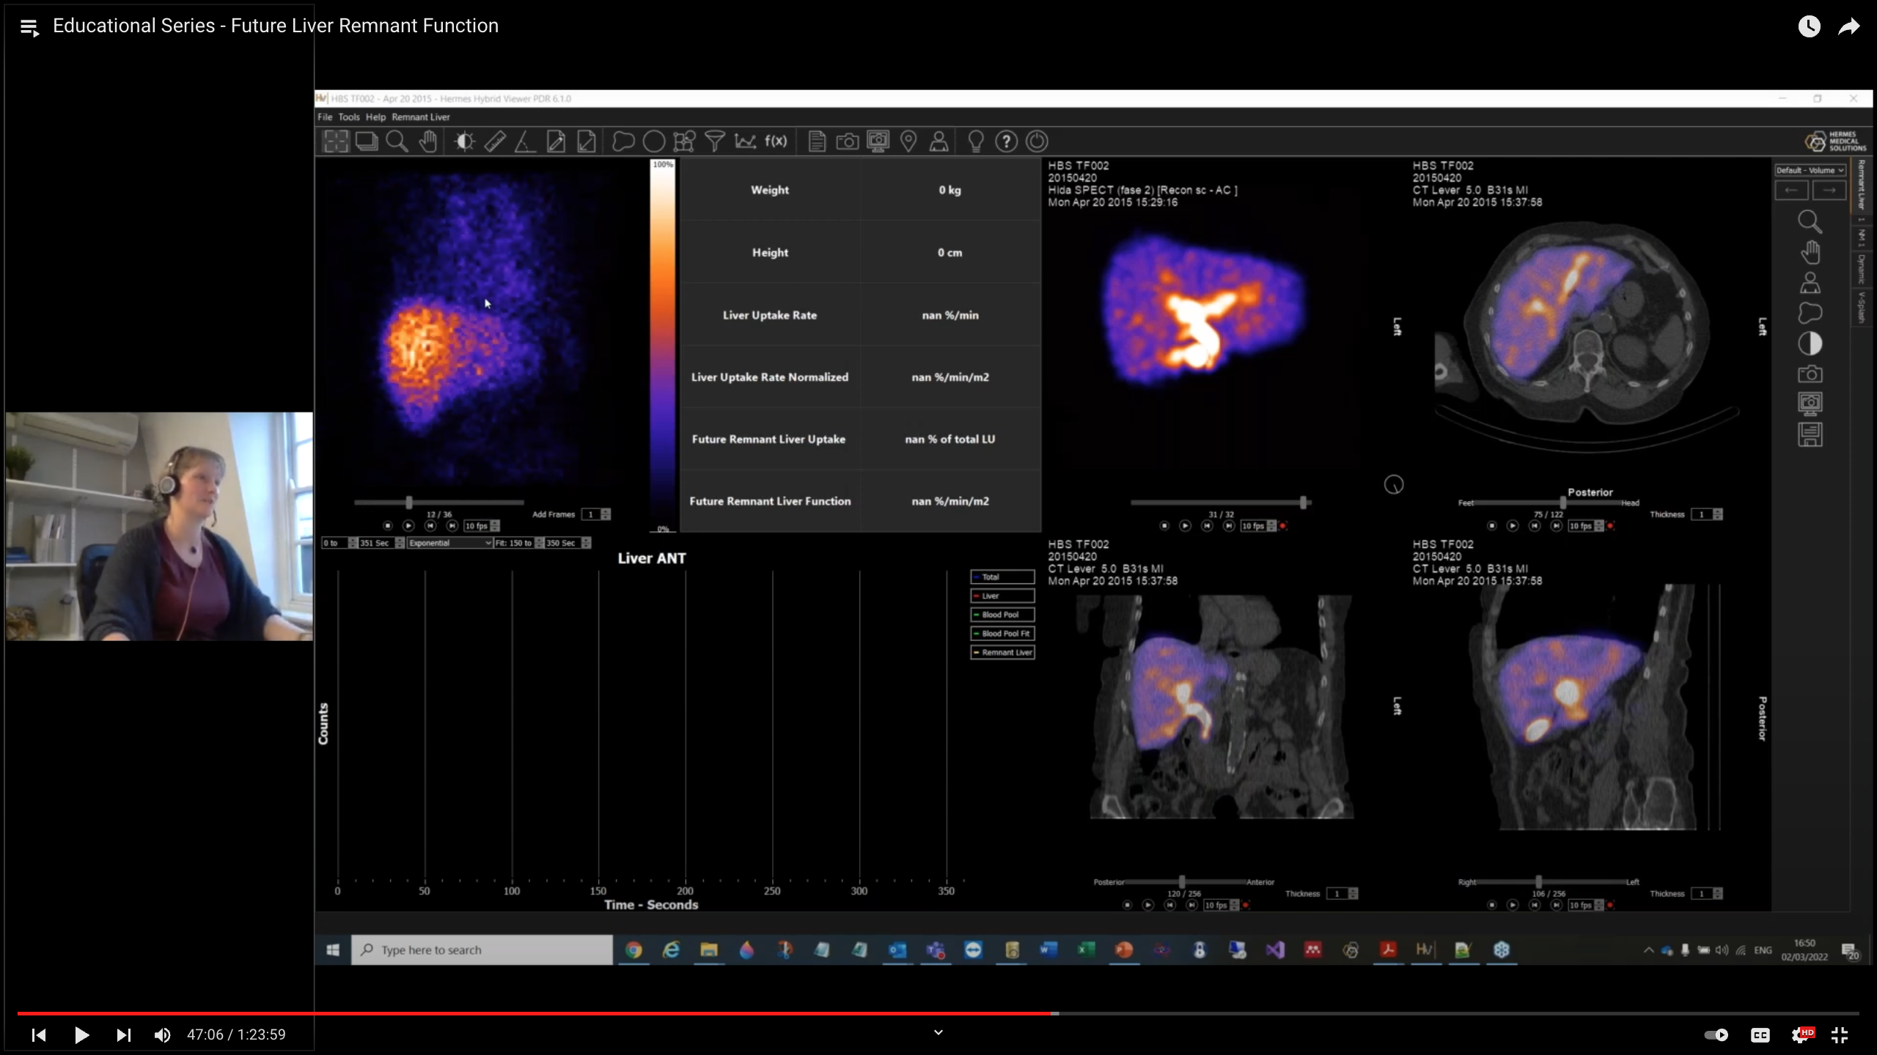Open the Default - Volume layout dropdown
Screen dimensions: 1877x1055
point(1810,170)
